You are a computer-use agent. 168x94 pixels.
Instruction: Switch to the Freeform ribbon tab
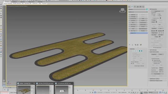click(x=14, y=2)
